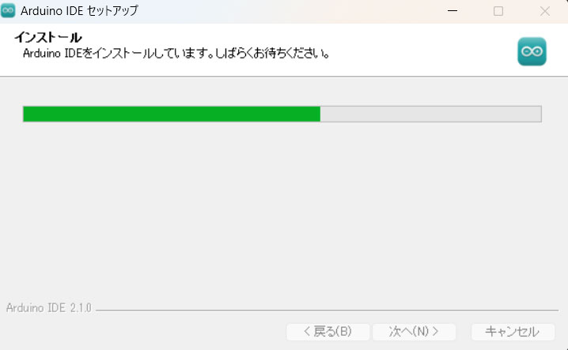The width and height of the screenshot is (568, 350).
Task: Click the Arduino icon in the title bar
Action: pyautogui.click(x=8, y=10)
